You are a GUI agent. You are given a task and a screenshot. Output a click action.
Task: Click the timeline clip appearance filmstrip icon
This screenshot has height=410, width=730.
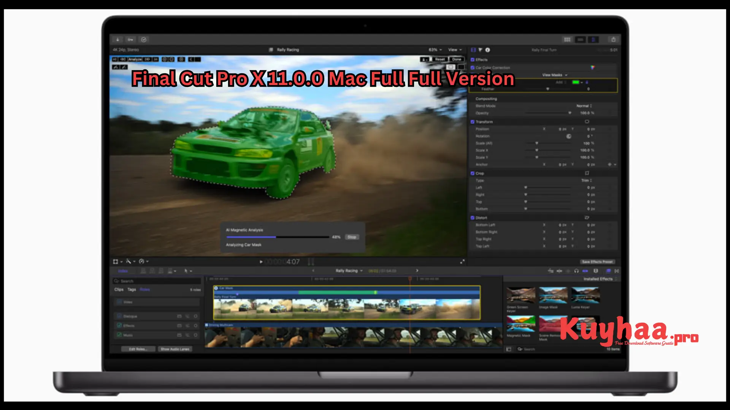click(x=596, y=271)
